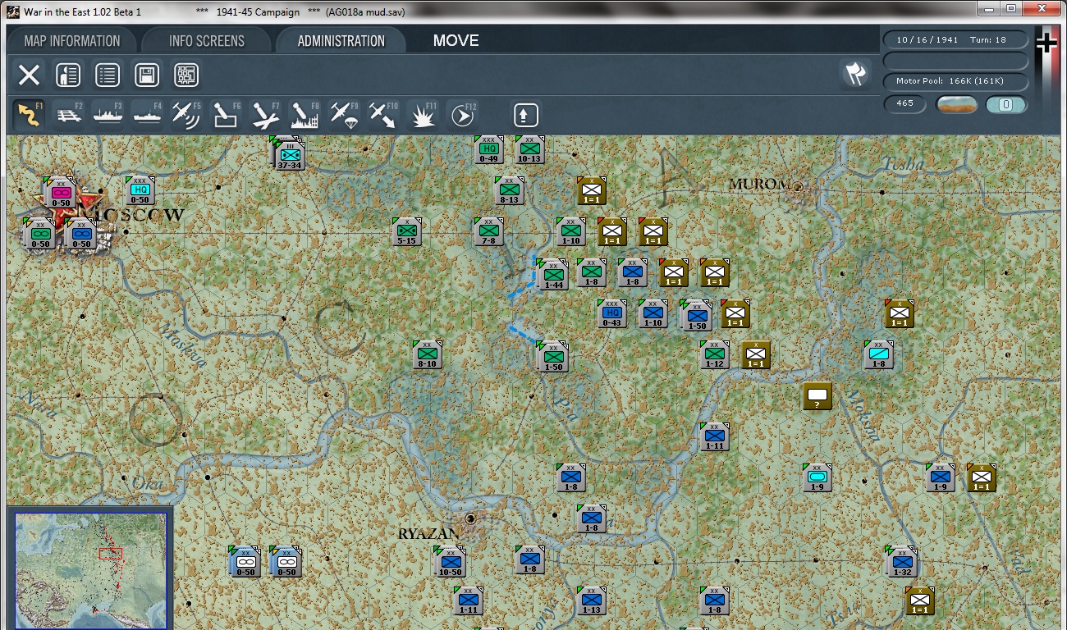The height and width of the screenshot is (630, 1067).
Task: Click the circled arrow F12 button
Action: coord(463,115)
